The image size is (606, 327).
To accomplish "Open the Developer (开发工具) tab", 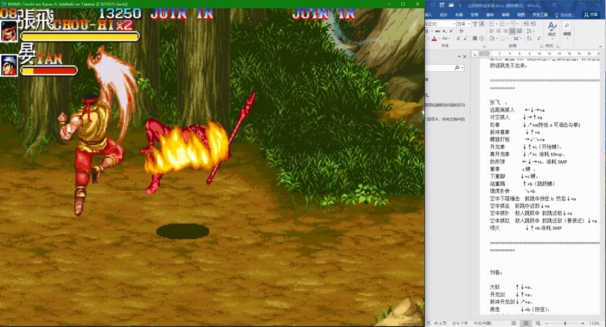I will [x=540, y=15].
